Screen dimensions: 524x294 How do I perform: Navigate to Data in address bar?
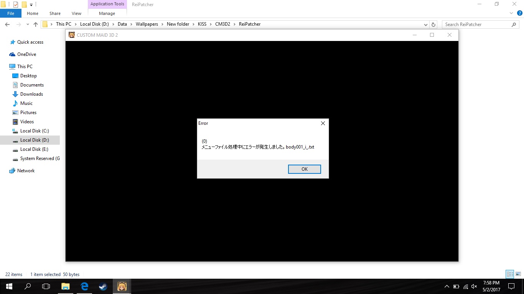(x=122, y=24)
